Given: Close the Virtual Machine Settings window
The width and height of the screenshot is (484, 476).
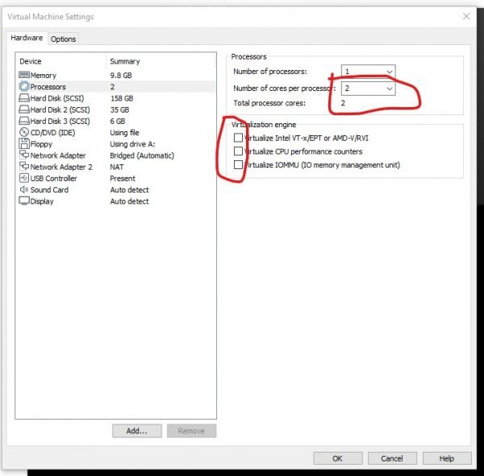Looking at the screenshot, I should pos(466,16).
